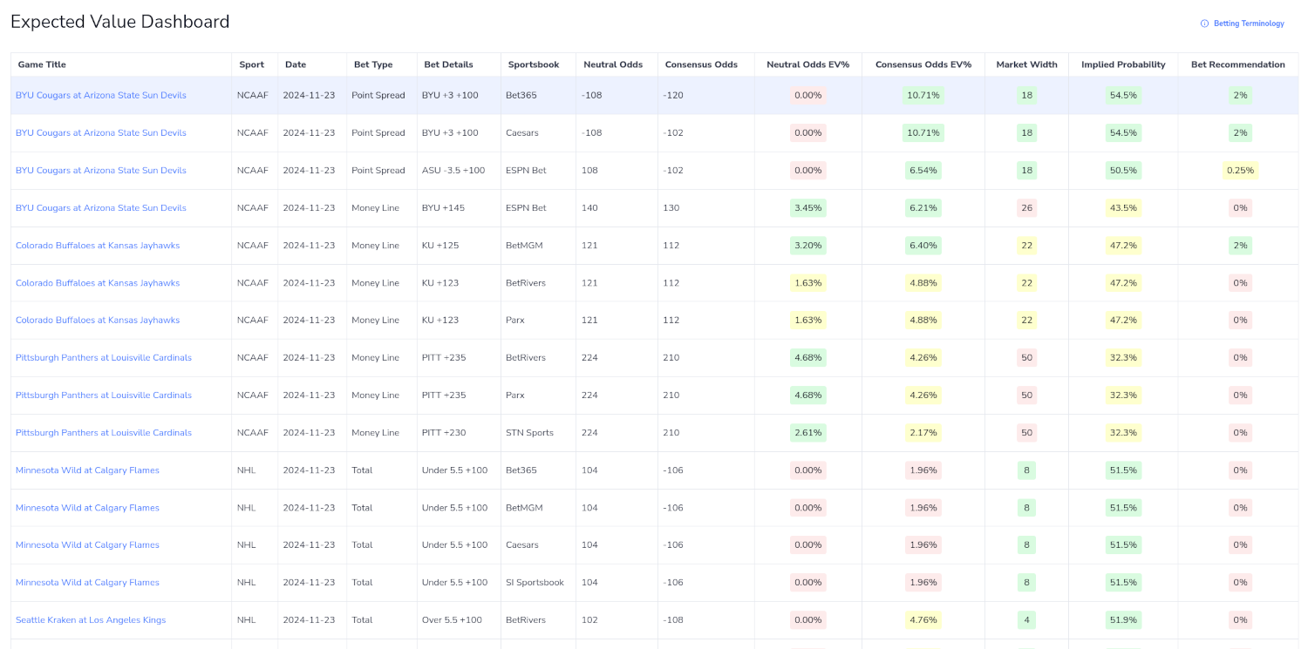Click the yellow 0.25% Bet Recommendation cell

pos(1240,170)
